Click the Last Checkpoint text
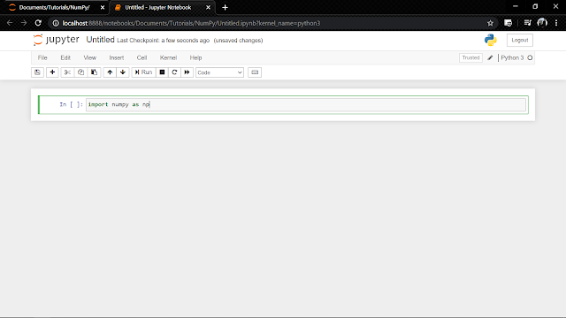 pos(163,41)
